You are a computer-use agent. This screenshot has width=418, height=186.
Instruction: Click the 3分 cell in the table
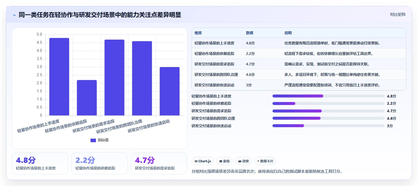pos(249,85)
